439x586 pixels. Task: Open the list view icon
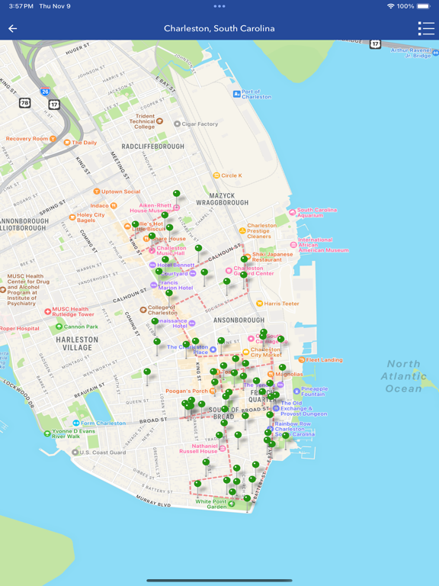(x=426, y=28)
